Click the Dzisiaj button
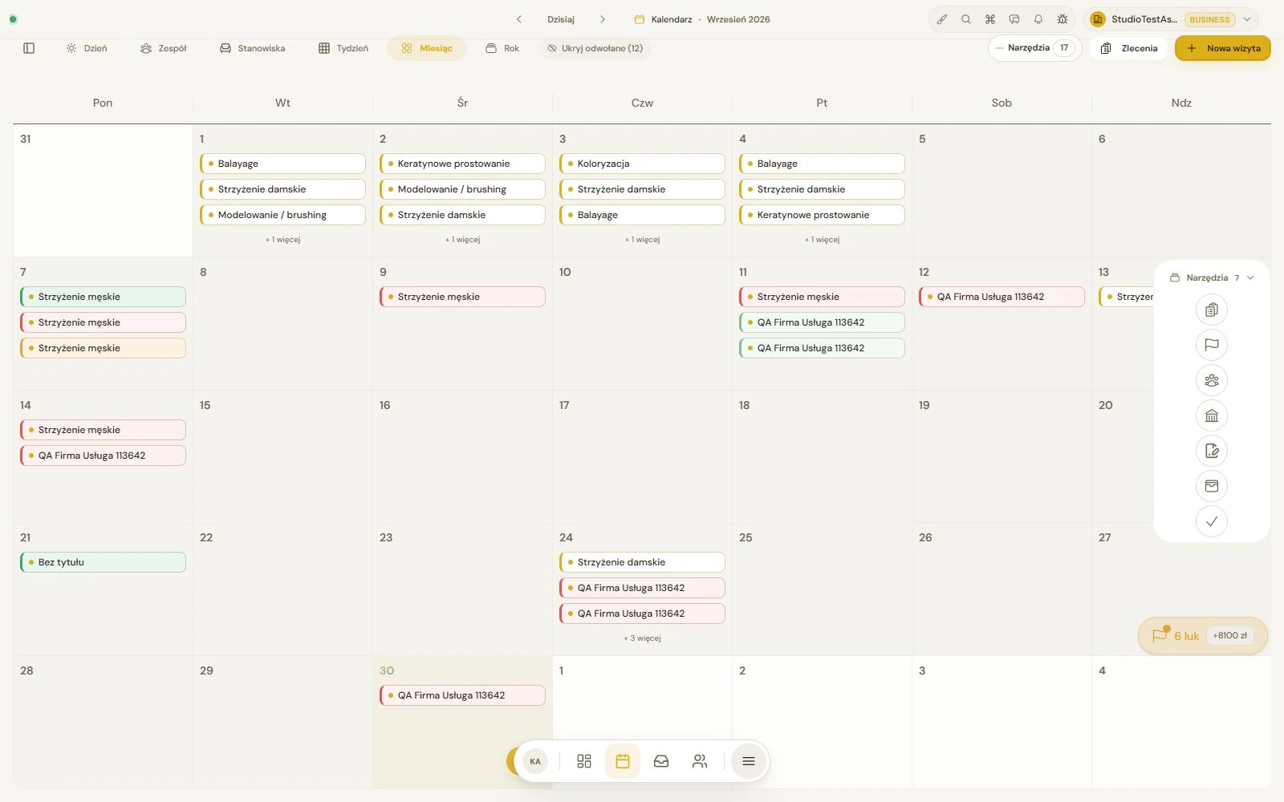The height and width of the screenshot is (802, 1284). coord(561,19)
